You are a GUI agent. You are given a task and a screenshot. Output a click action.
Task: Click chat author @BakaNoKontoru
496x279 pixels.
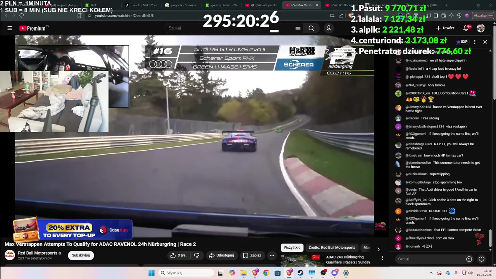pyautogui.click(x=419, y=230)
